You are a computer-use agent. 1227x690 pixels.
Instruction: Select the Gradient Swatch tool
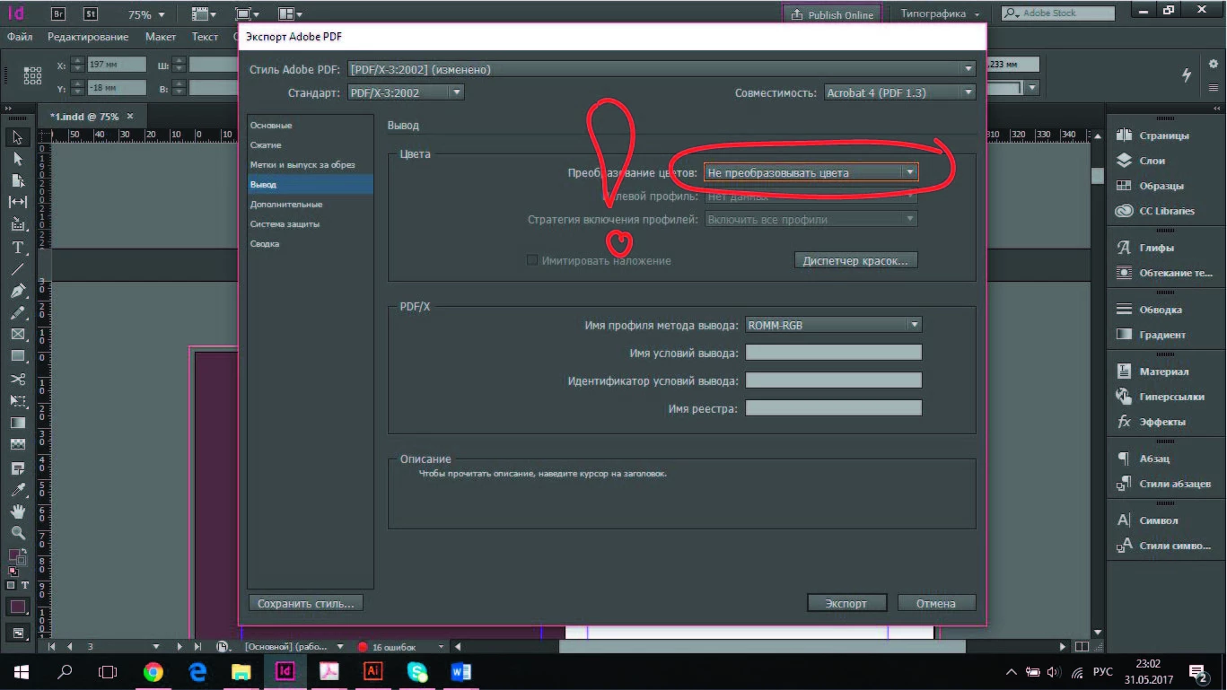click(x=17, y=423)
